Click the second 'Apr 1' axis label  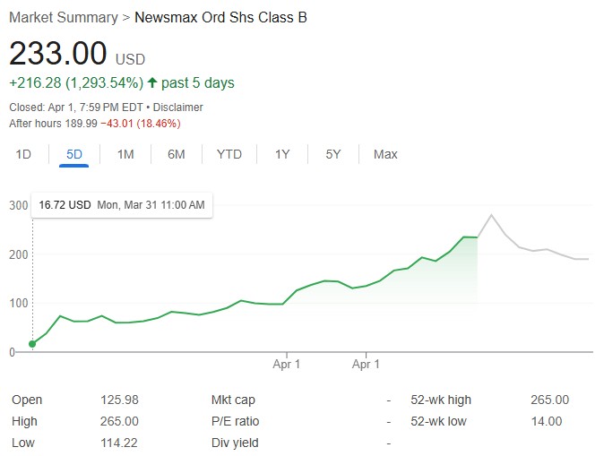click(366, 364)
